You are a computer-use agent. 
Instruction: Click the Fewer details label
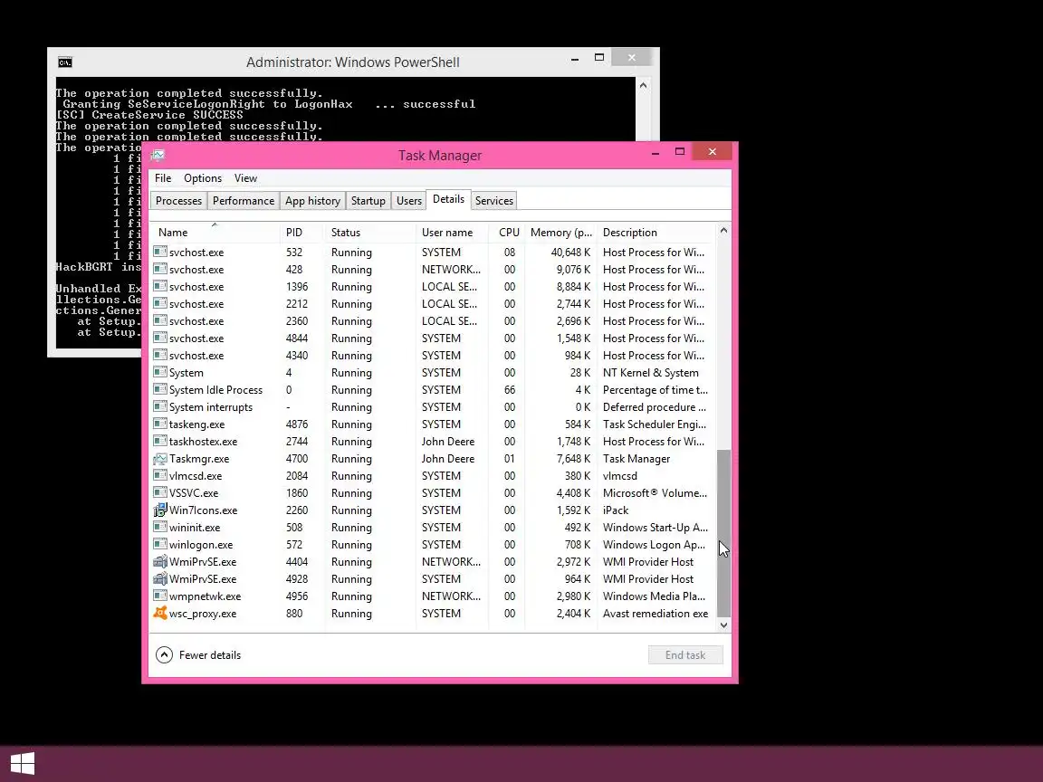(x=209, y=655)
